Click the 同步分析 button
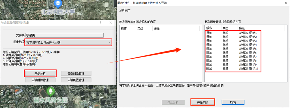Image resolution: width=290 pixels, height=108 pixels. pyautogui.click(x=40, y=73)
